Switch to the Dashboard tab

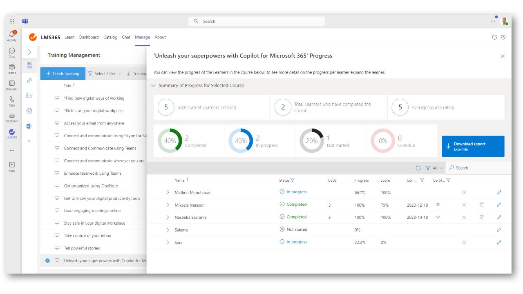tap(89, 37)
